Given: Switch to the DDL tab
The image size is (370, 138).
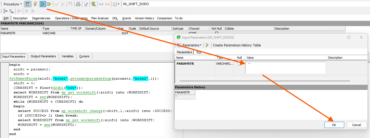Looking at the screenshot, I should point(115,18).
